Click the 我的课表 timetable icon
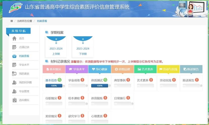The width and height of the screenshot is (209, 125). (x=14, y=74)
